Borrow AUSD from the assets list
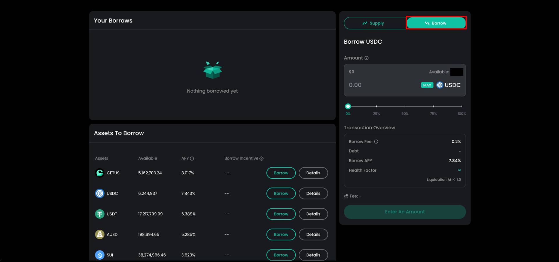Screen dimensions: 559x262 (x=281, y=234)
